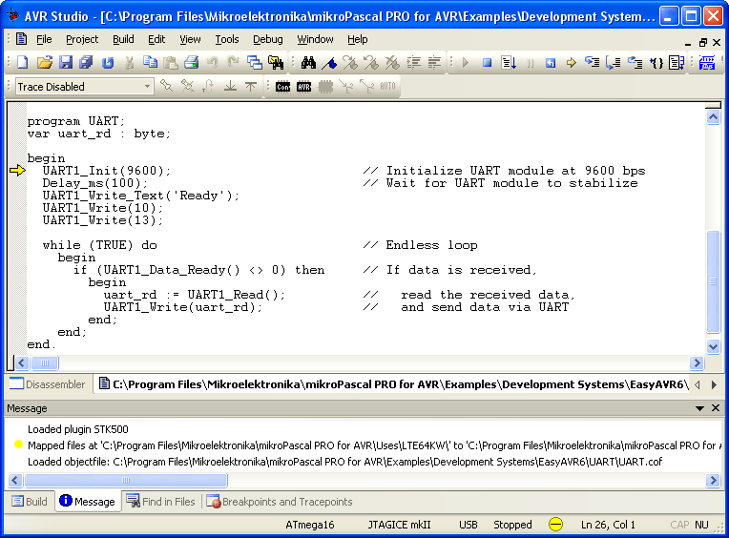This screenshot has height=538, width=729.
Task: Switch to the Disassembler tab
Action: pyautogui.click(x=48, y=384)
